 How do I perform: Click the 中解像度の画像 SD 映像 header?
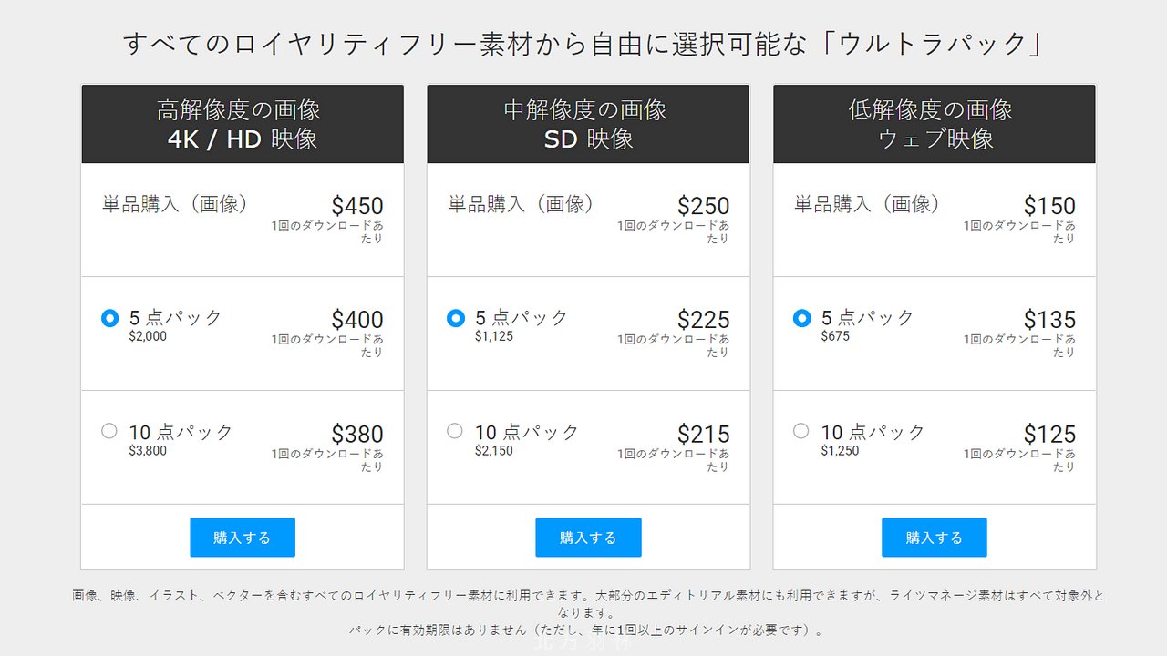[x=588, y=124]
